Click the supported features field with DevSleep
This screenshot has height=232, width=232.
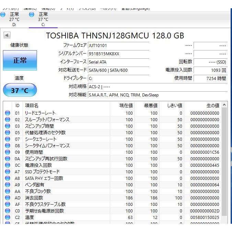[x=158, y=95]
